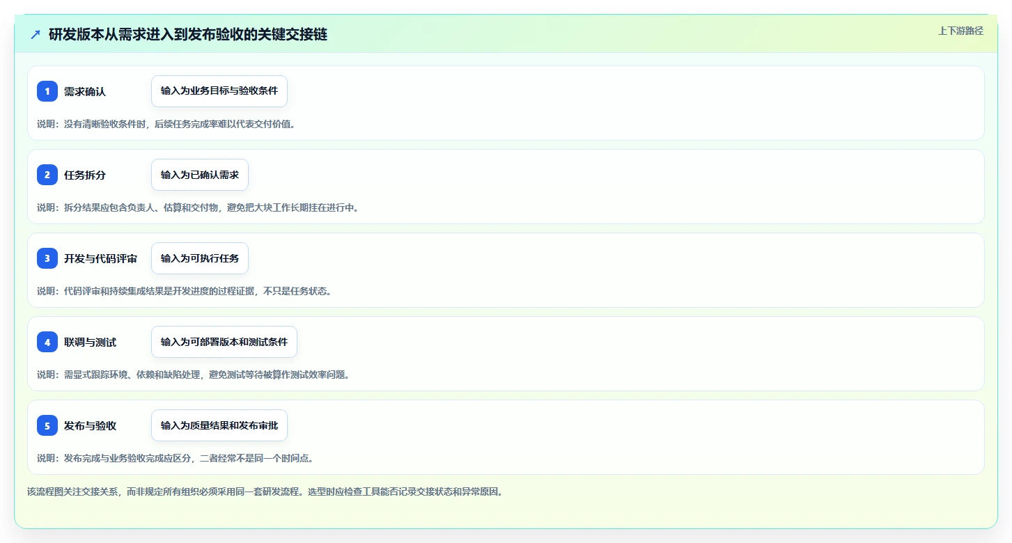Click step badge 1 for 需求确认

point(47,91)
